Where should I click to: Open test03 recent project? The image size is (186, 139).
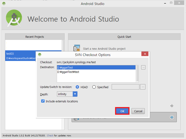pos(21,56)
